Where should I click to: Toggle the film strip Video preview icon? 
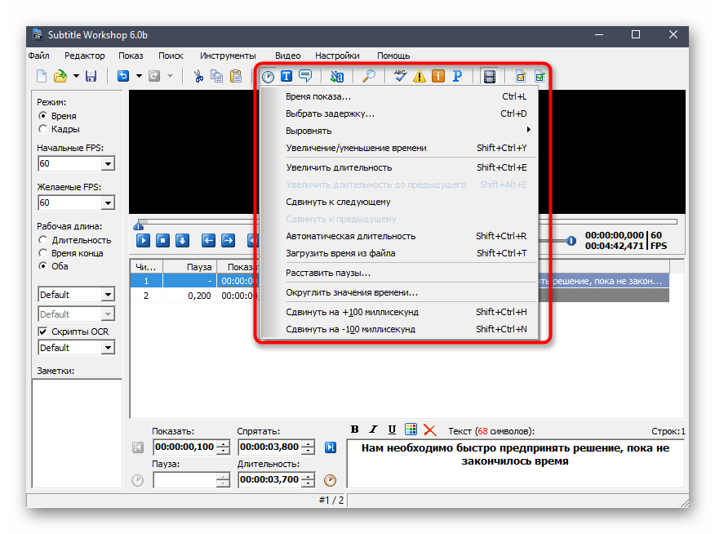pos(489,76)
